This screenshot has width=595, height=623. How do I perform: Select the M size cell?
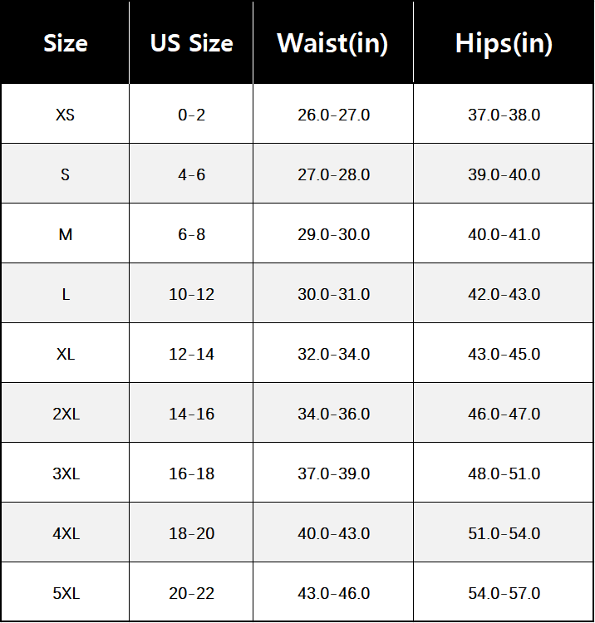pos(65,234)
